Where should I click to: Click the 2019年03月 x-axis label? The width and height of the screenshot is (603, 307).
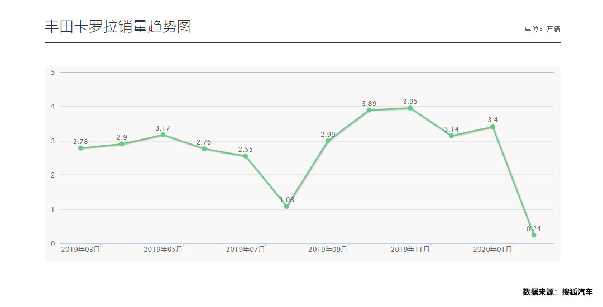pyautogui.click(x=80, y=250)
